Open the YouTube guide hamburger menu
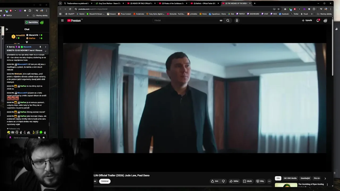The width and height of the screenshot is (340, 191). coord(62,20)
